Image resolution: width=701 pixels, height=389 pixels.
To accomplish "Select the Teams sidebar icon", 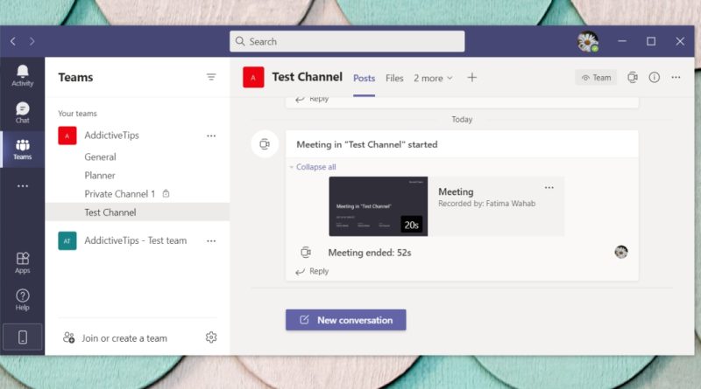I will click(23, 149).
